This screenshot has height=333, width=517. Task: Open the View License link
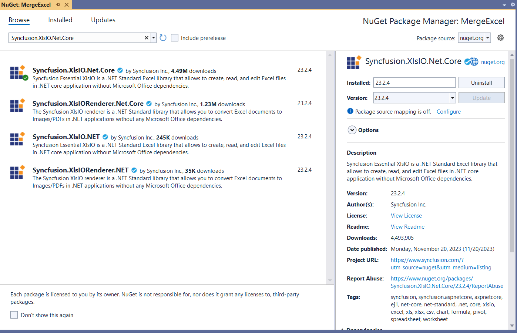(406, 216)
